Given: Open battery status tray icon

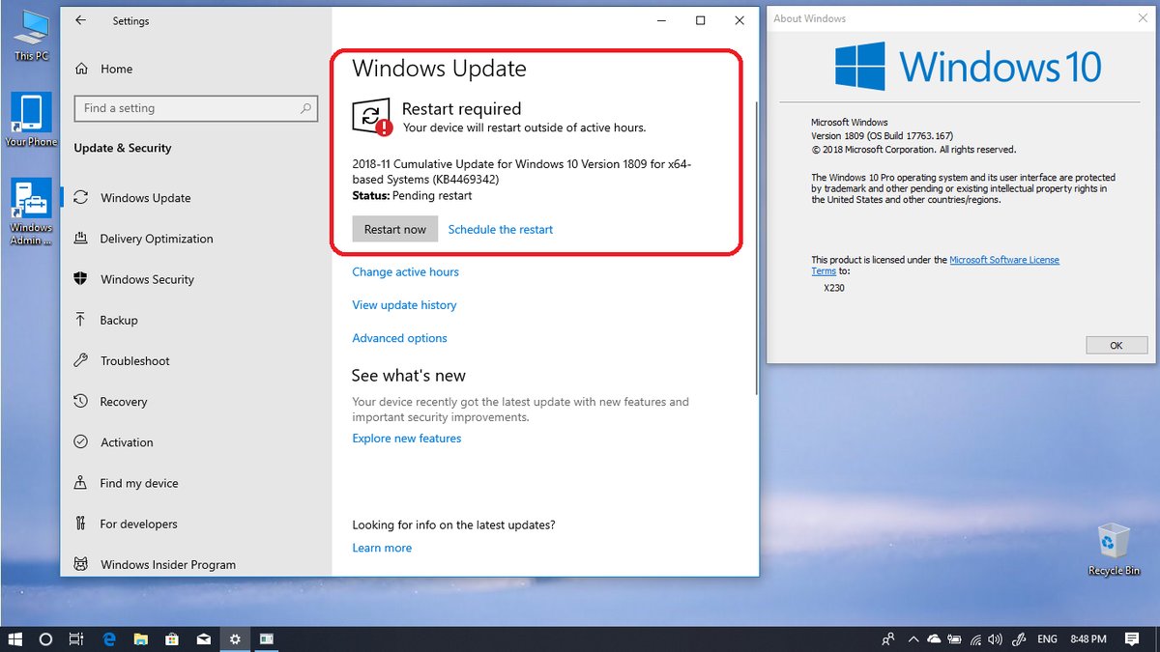Looking at the screenshot, I should (955, 638).
